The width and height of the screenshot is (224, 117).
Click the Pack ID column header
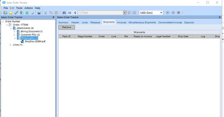[x=67, y=36]
